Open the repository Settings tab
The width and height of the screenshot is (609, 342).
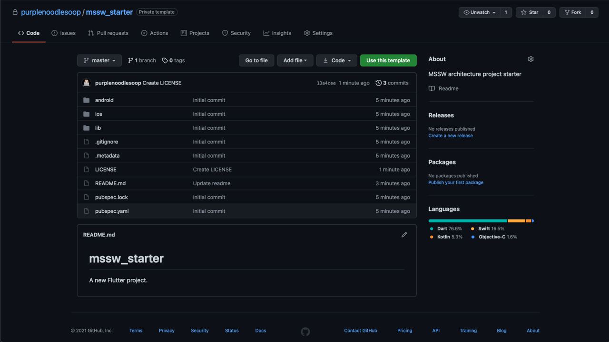pyautogui.click(x=318, y=33)
